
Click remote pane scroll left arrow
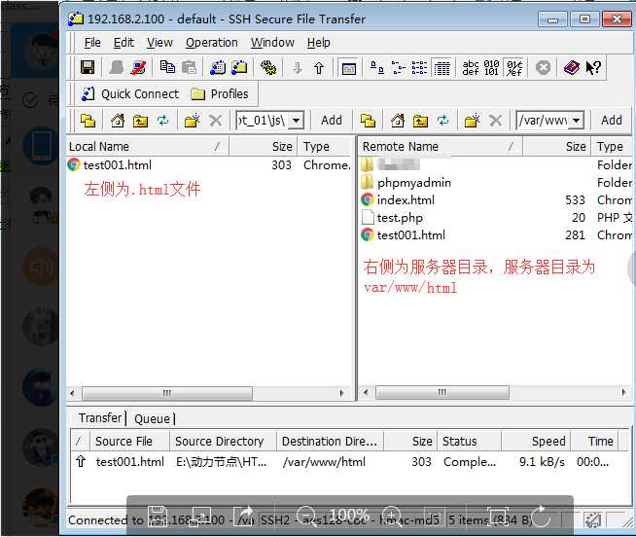[366, 392]
